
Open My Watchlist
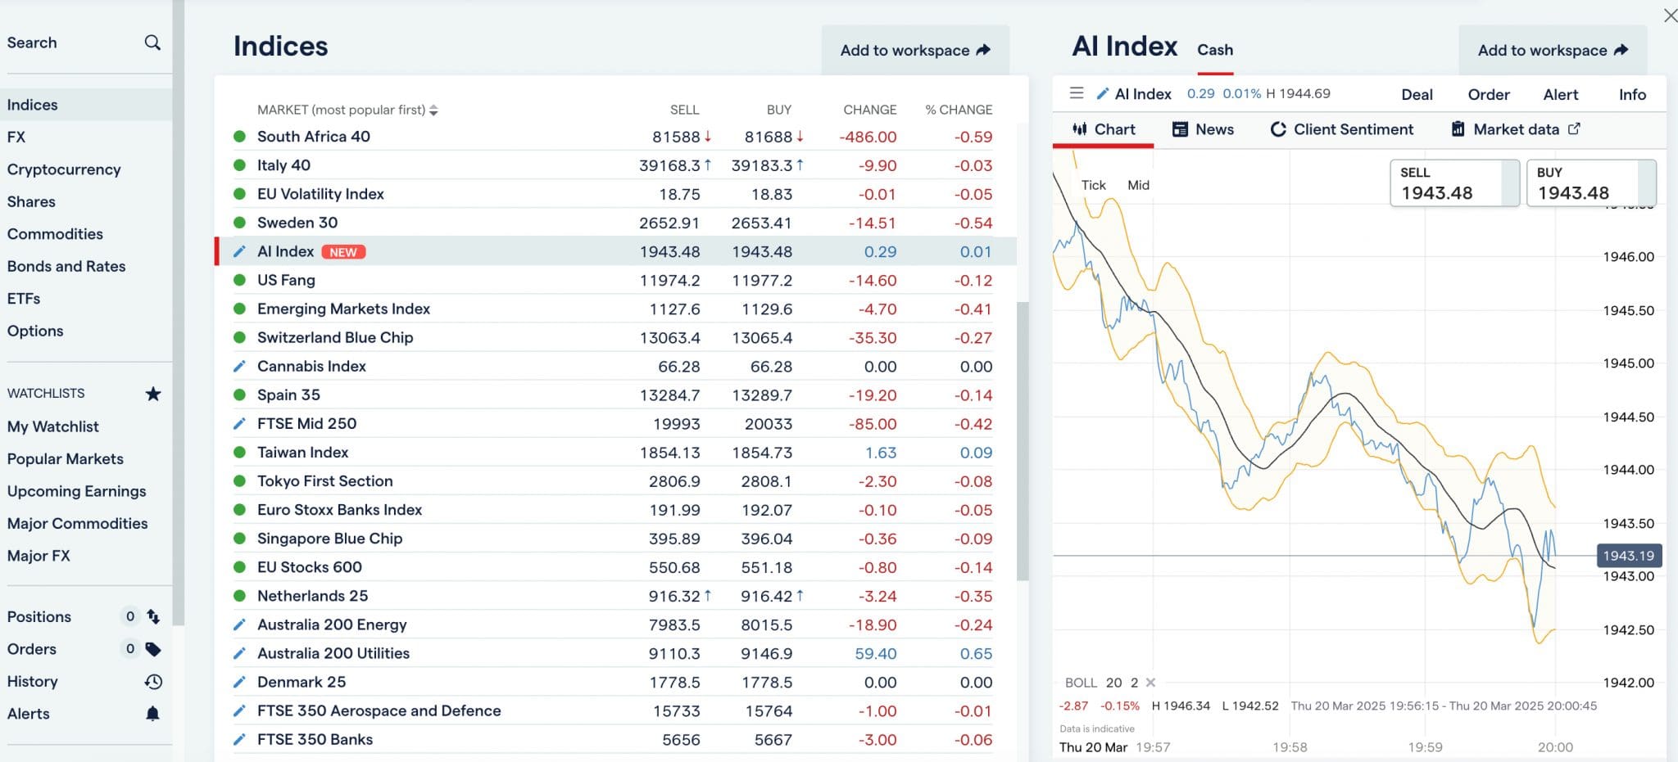coord(53,426)
